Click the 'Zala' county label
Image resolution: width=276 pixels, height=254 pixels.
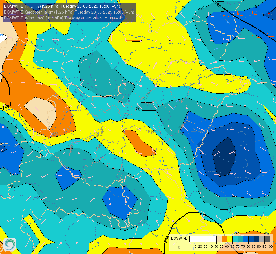point(71,148)
